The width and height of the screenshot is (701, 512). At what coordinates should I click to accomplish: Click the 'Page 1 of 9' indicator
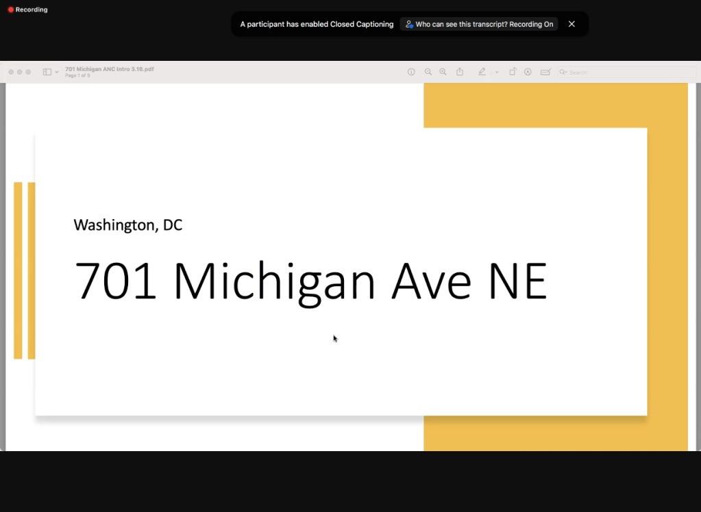click(x=77, y=75)
